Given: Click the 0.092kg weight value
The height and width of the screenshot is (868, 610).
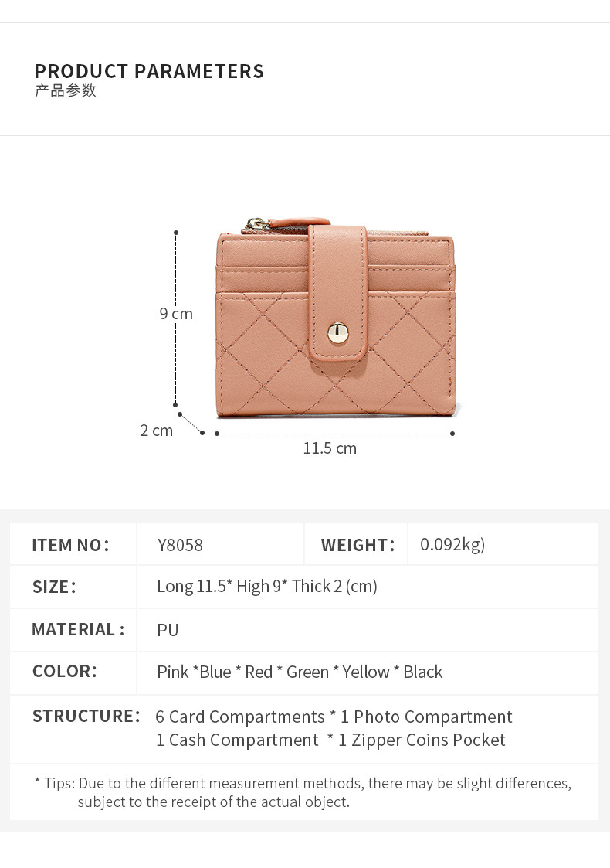Looking at the screenshot, I should (x=452, y=545).
